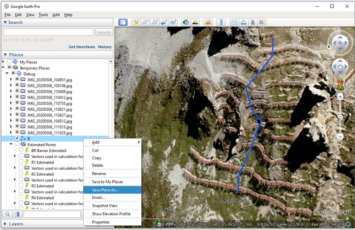Expand the IMG_20200506_105106.jpg folder
This screenshot has height=230, width=355.
(11, 85)
